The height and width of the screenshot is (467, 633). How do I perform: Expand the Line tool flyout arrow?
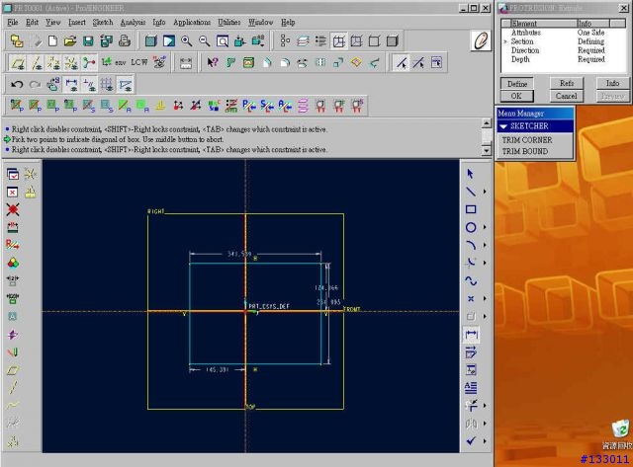pyautogui.click(x=485, y=192)
